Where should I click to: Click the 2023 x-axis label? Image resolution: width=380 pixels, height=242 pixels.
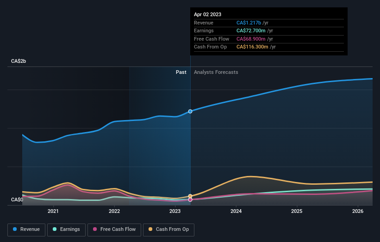click(x=175, y=211)
